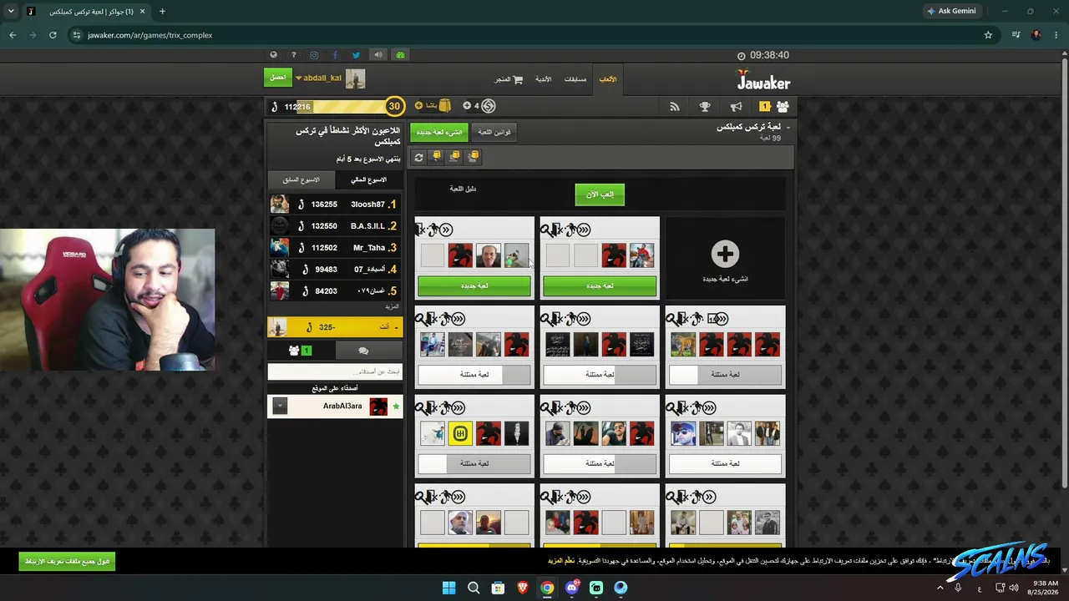Open the المتجر store tab
Viewport: 1069px width, 601px height.
point(502,79)
